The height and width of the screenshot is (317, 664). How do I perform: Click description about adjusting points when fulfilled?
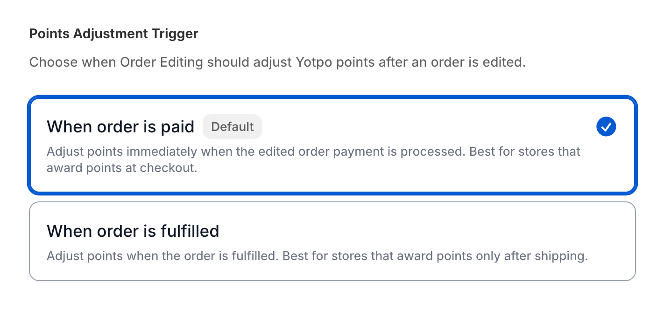317,256
